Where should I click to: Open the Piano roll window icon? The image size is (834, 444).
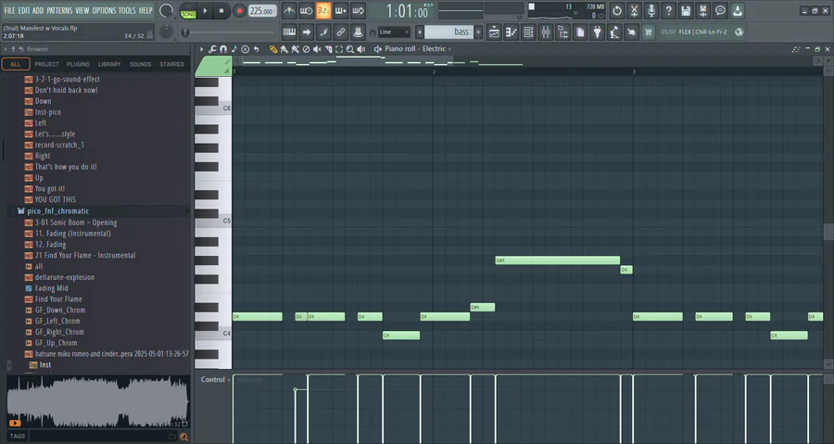(x=512, y=32)
